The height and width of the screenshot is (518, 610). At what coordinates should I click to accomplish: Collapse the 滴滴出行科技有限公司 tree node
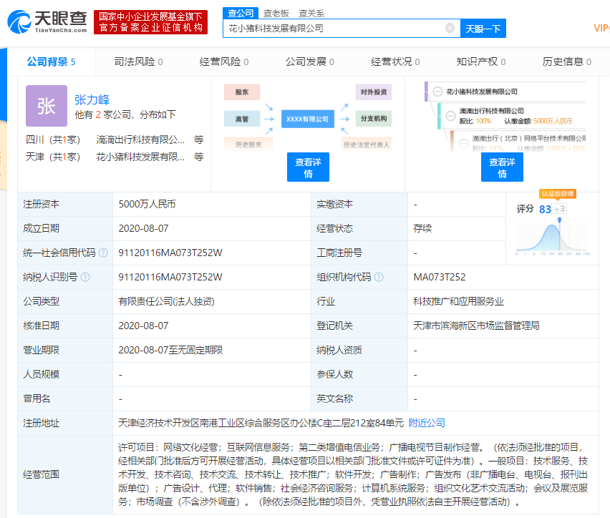tap(450, 117)
